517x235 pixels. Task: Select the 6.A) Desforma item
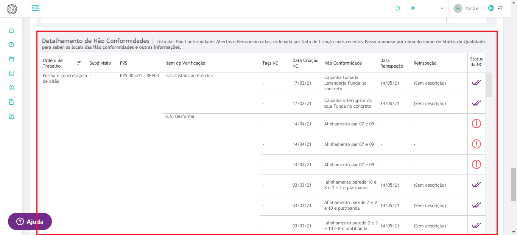(x=180, y=116)
